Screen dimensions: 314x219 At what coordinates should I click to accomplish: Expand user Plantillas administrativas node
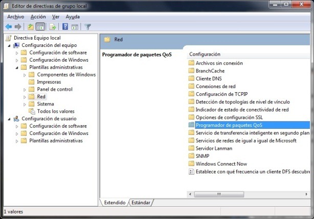tap(17, 141)
